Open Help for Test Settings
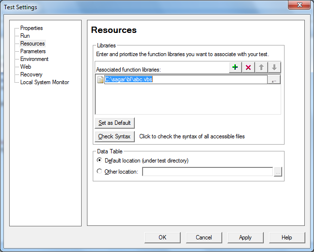The height and width of the screenshot is (252, 314). [x=287, y=237]
